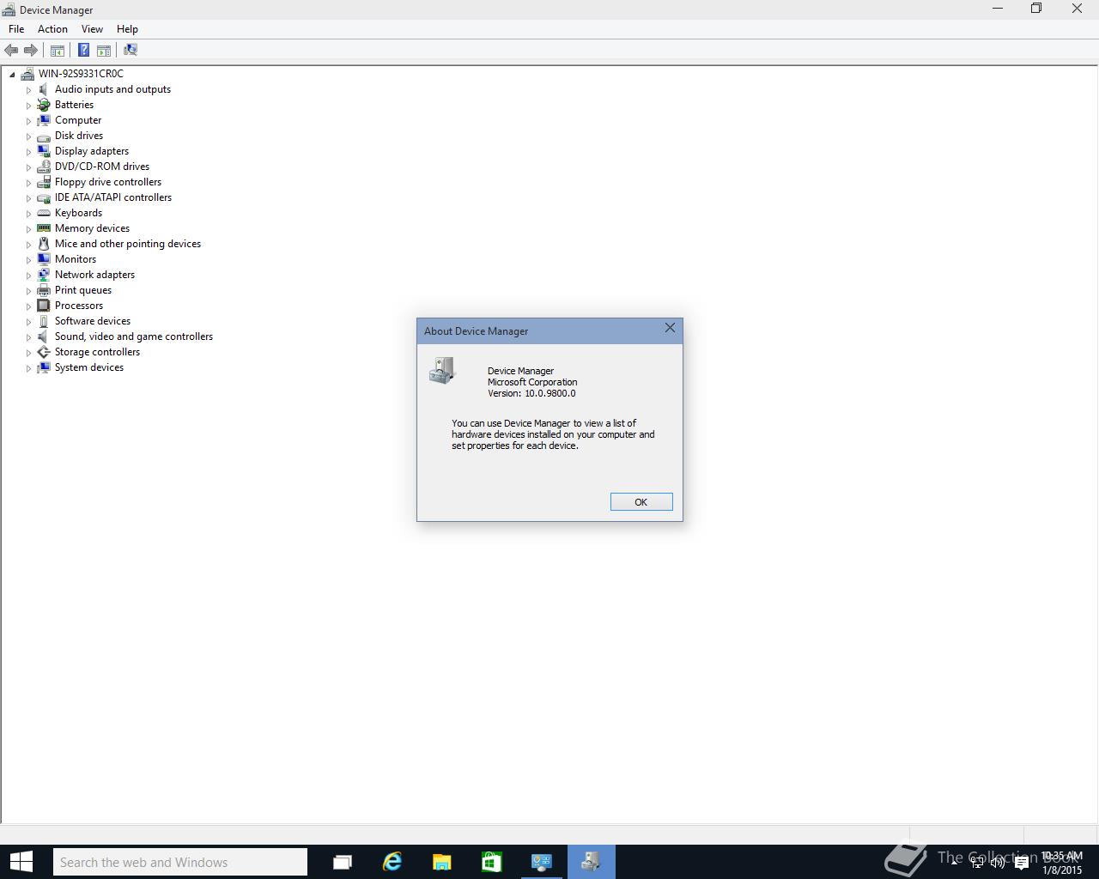Viewport: 1099px width, 879px height.
Task: Expand the IDE ATA/ATAPI controllers arrow
Action: [x=28, y=198]
